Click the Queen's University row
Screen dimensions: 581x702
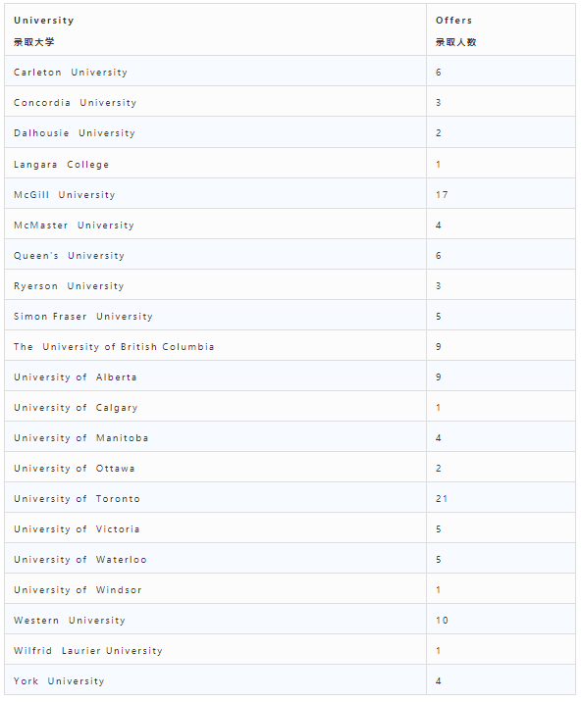[290, 255]
